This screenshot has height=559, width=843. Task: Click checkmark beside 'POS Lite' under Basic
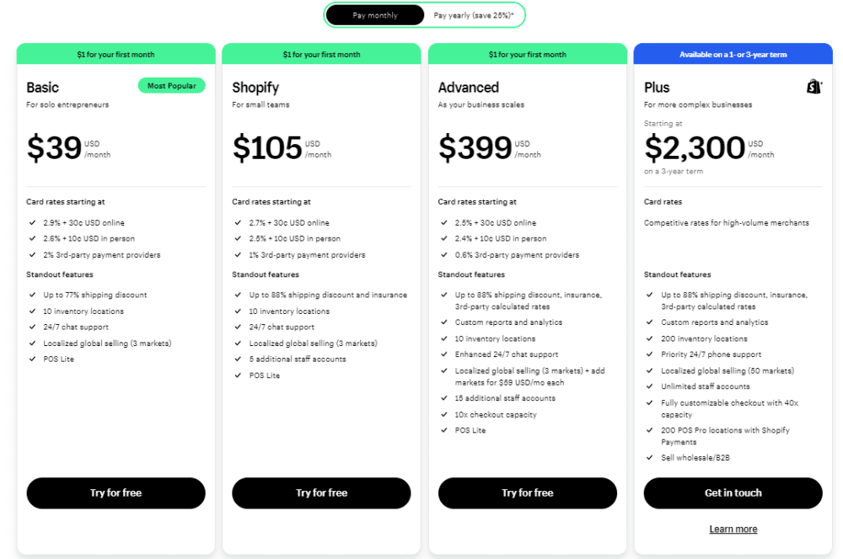(33, 359)
